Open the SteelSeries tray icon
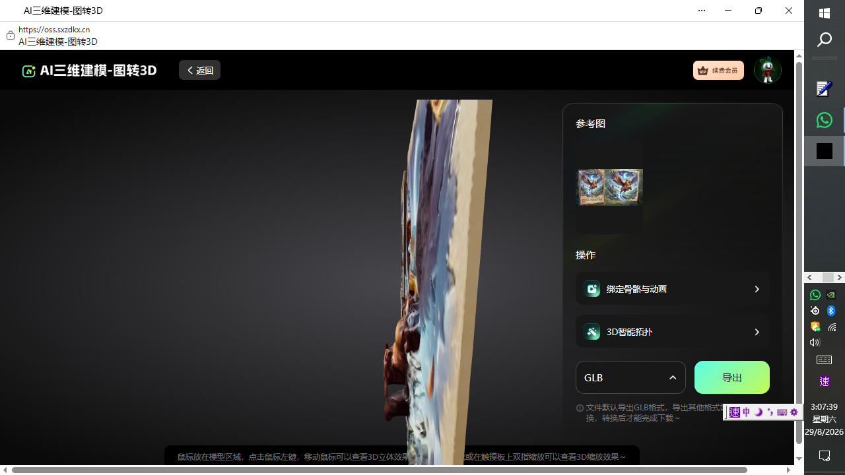The height and width of the screenshot is (475, 845). [815, 311]
